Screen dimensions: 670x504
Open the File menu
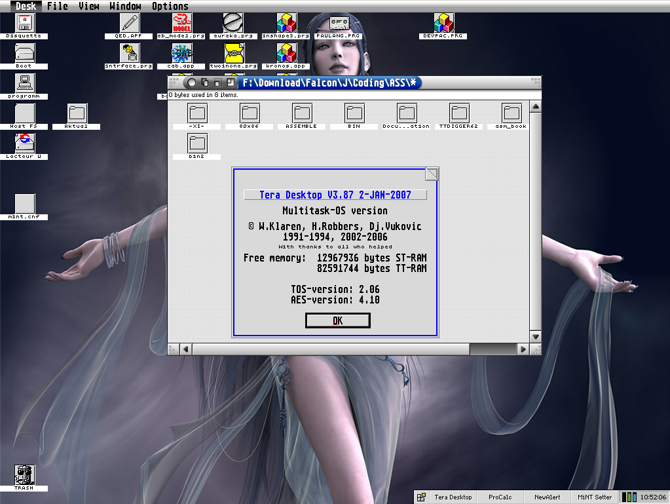click(57, 6)
